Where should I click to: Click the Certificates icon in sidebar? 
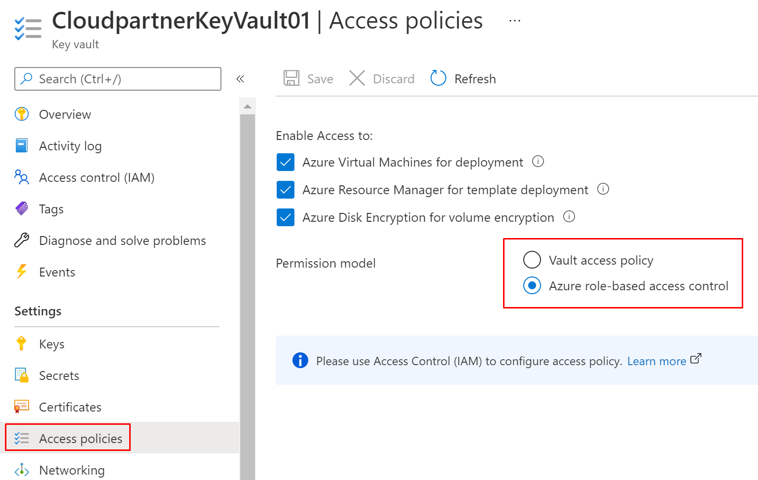[x=22, y=407]
